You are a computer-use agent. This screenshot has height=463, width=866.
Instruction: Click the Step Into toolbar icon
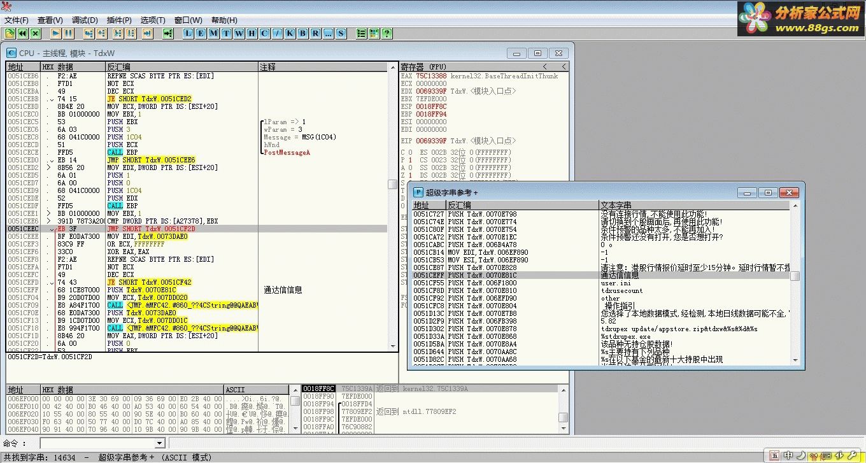point(88,33)
